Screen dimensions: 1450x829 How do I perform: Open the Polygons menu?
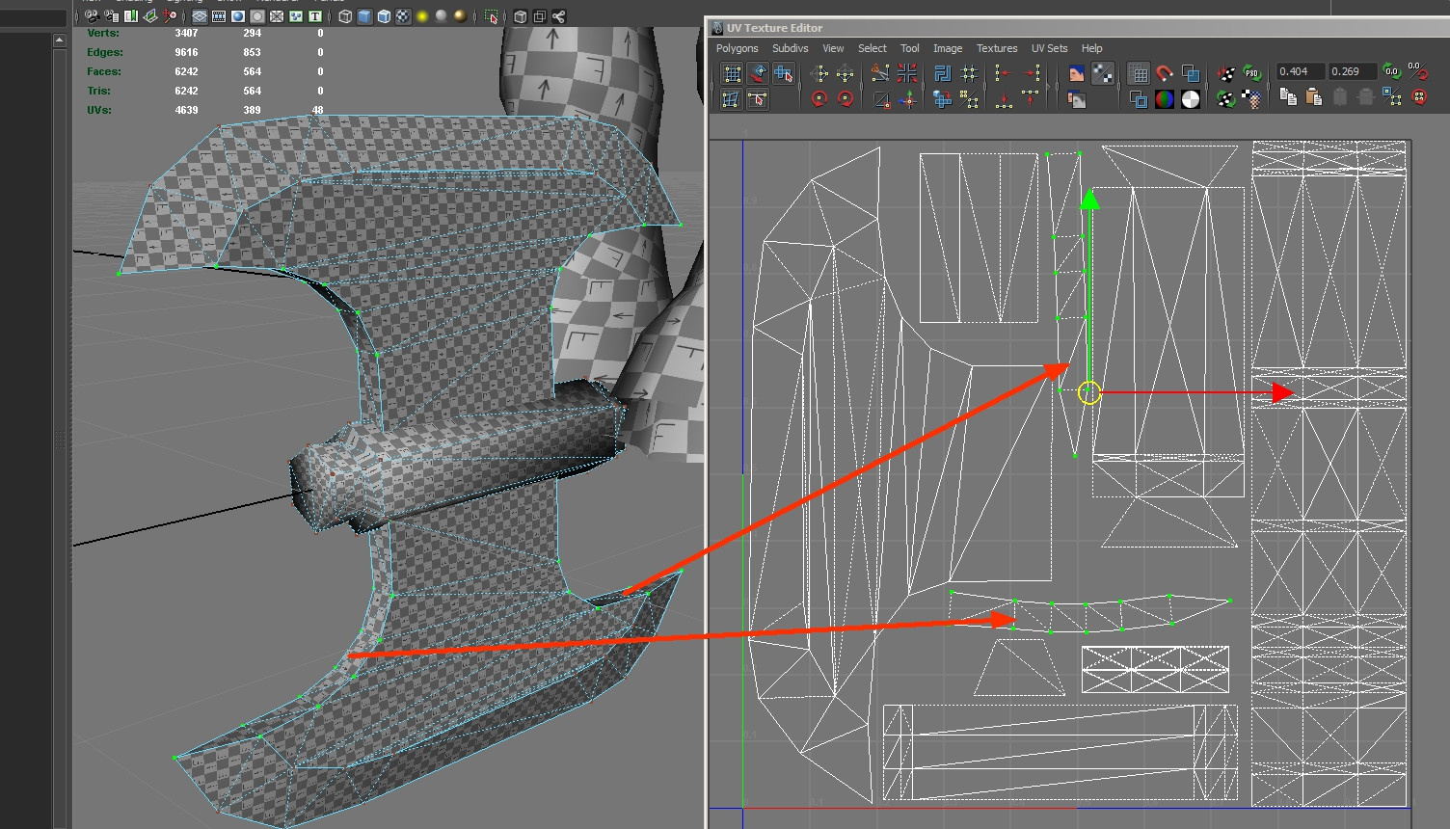(738, 48)
